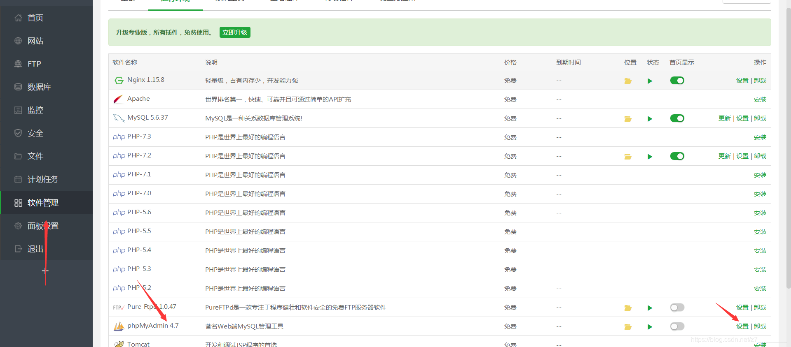Viewport: 791px width, 347px height.
Task: Click 更新 for PHP-7.2
Action: [x=725, y=156]
